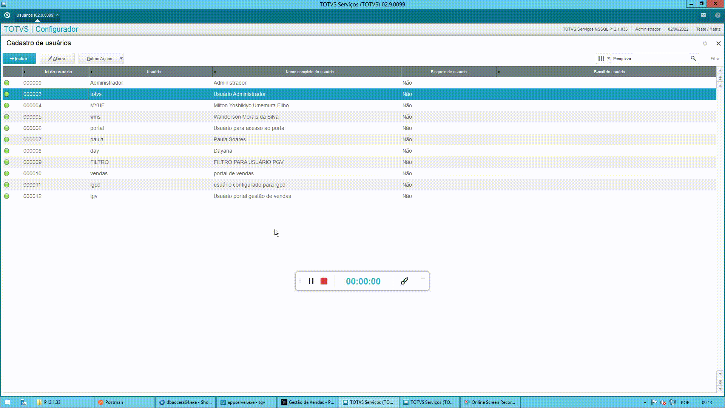Switch to Postman in the taskbar
Screen dimensions: 725x408
(124, 402)
